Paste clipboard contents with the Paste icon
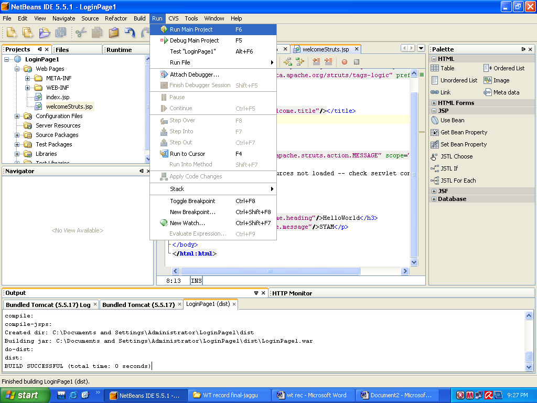The image size is (537, 403). point(113,33)
